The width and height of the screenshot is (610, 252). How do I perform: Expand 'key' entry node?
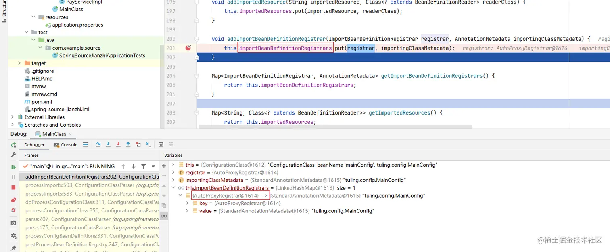(187, 203)
